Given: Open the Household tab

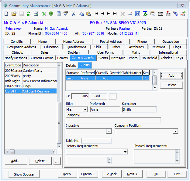Looking at the screenshot, I should [149, 58].
